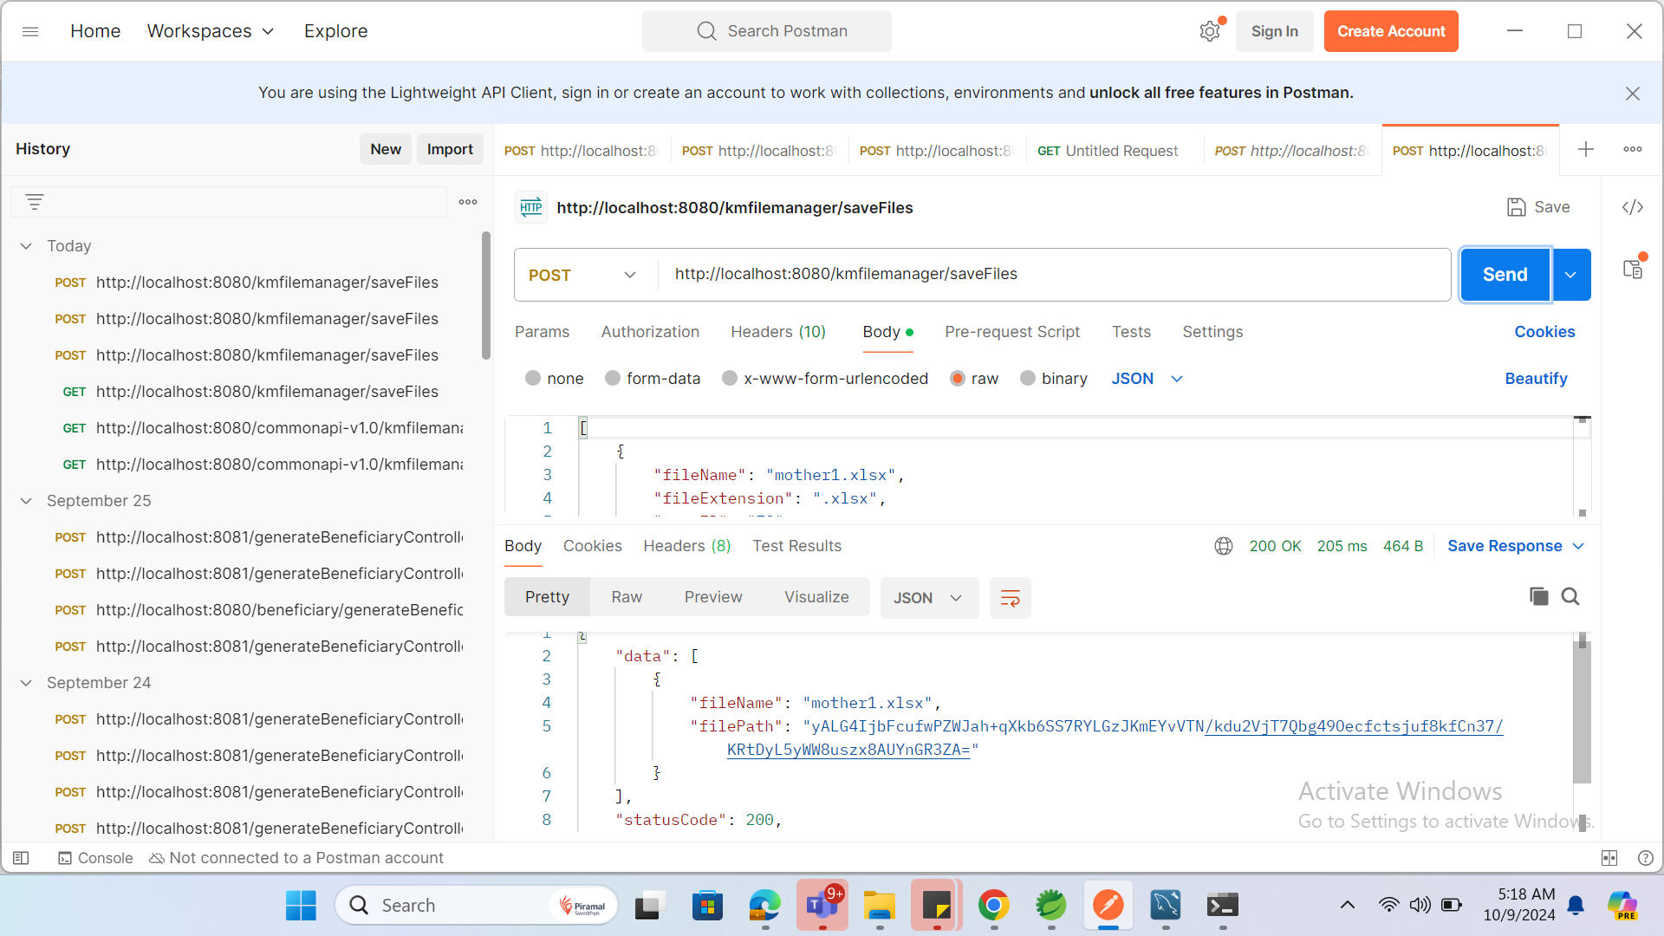Image resolution: width=1664 pixels, height=936 pixels.
Task: Open the response Raw view tab
Action: (626, 597)
